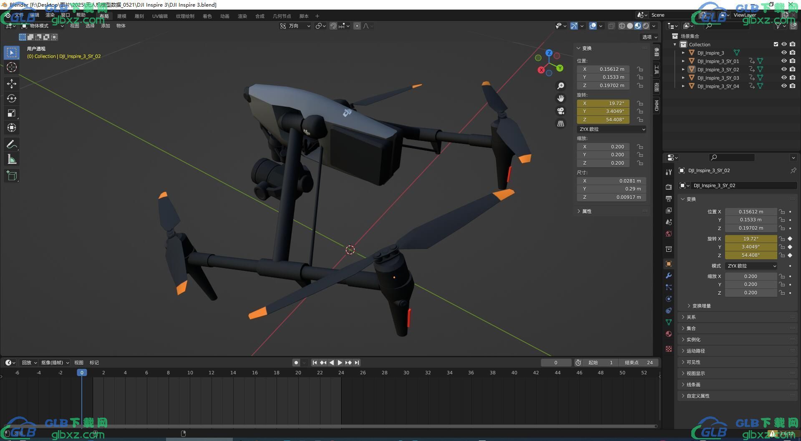Activate the Annotate pencil tool

[12, 145]
